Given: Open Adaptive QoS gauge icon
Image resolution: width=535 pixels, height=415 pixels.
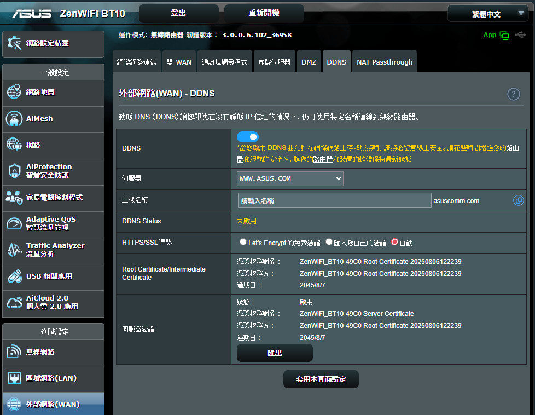Looking at the screenshot, I should [x=14, y=223].
